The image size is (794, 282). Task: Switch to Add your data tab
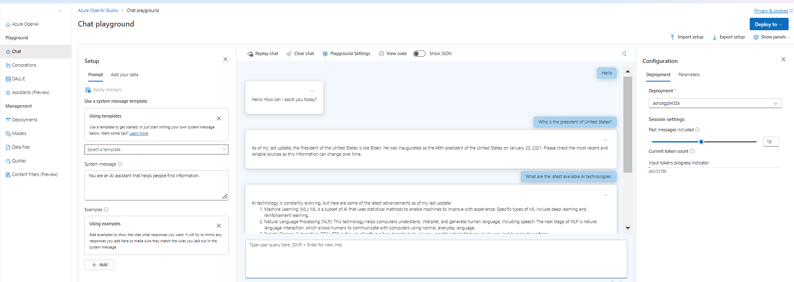click(x=125, y=75)
